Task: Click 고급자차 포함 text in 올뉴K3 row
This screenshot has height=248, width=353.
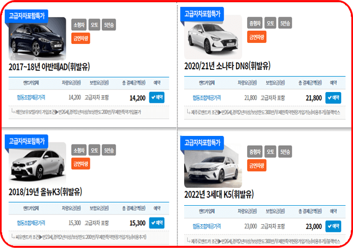Action: coord(97,223)
